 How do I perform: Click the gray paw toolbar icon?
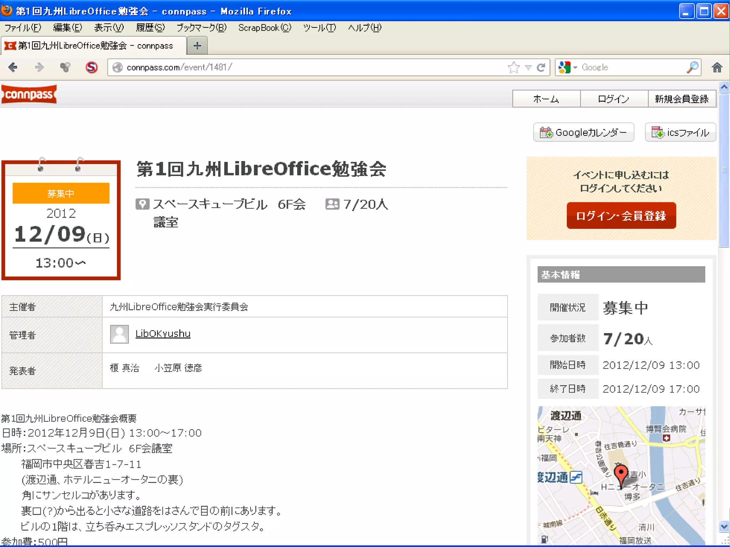click(65, 67)
